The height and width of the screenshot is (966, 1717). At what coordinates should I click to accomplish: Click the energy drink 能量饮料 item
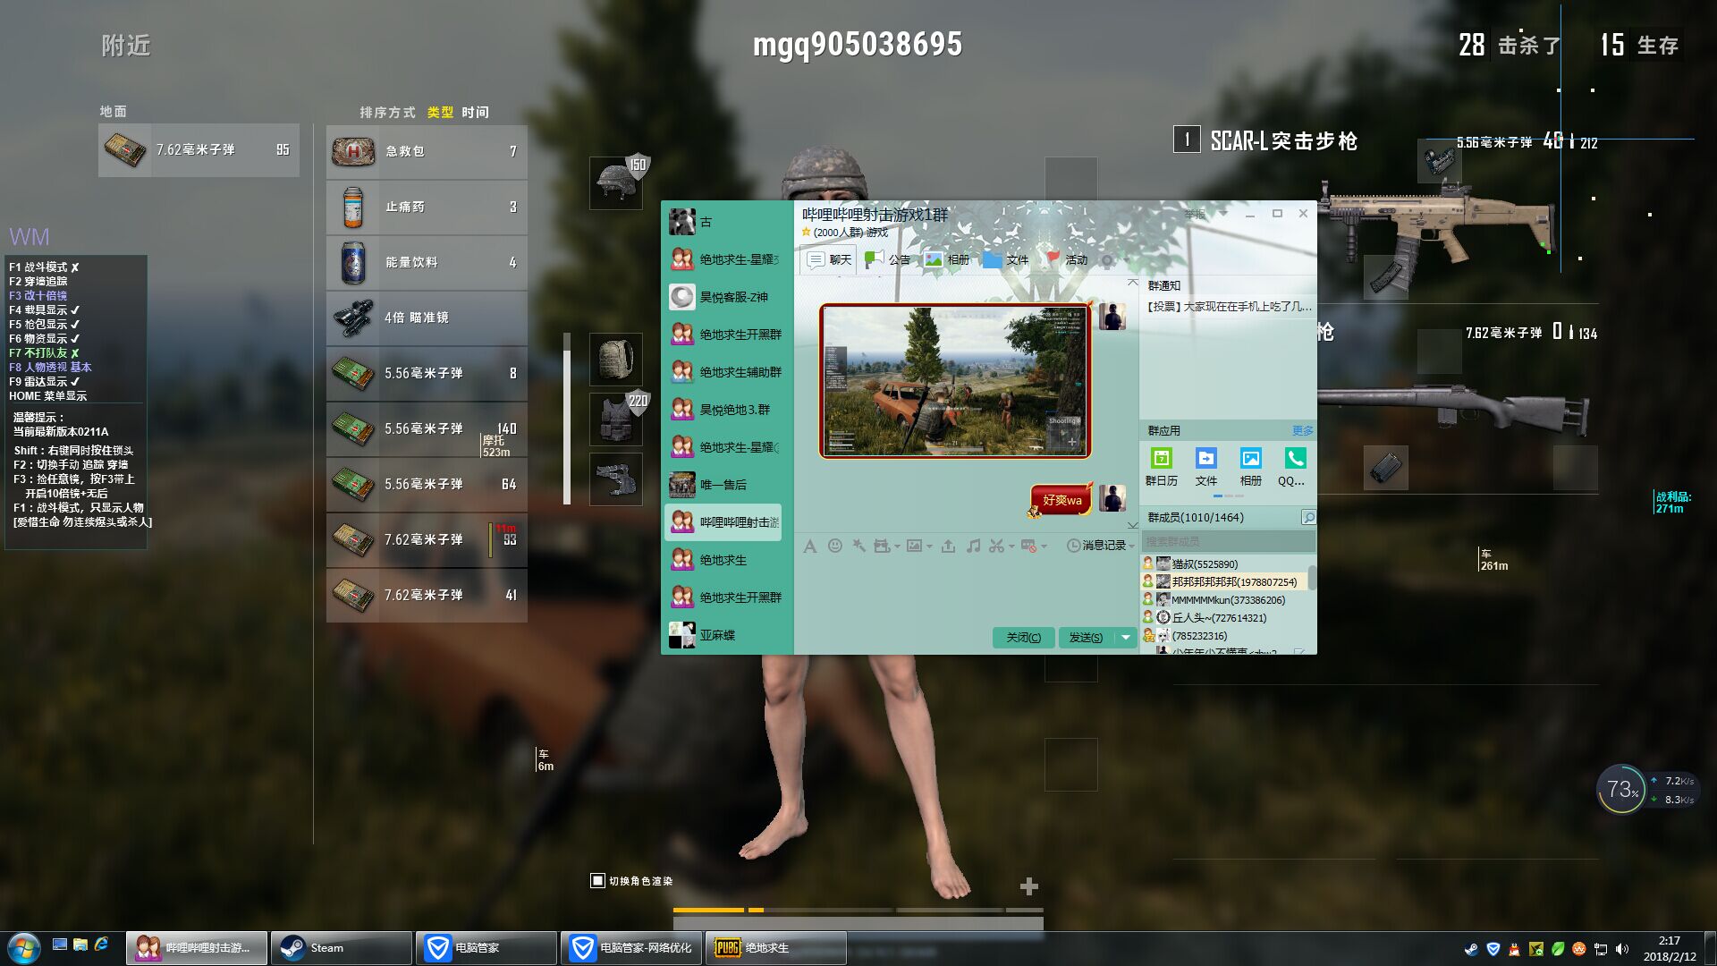click(x=427, y=262)
